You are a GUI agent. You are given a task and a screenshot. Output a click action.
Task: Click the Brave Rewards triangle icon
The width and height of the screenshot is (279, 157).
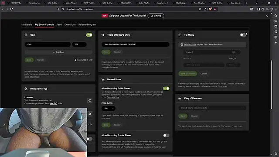click(x=215, y=9)
